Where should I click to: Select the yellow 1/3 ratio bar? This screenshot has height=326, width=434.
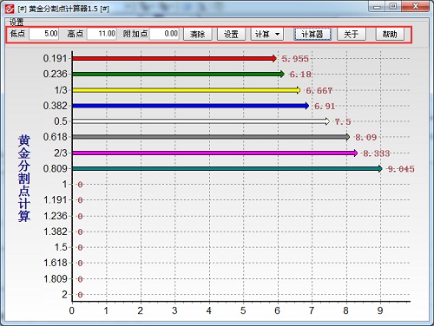pyautogui.click(x=187, y=90)
